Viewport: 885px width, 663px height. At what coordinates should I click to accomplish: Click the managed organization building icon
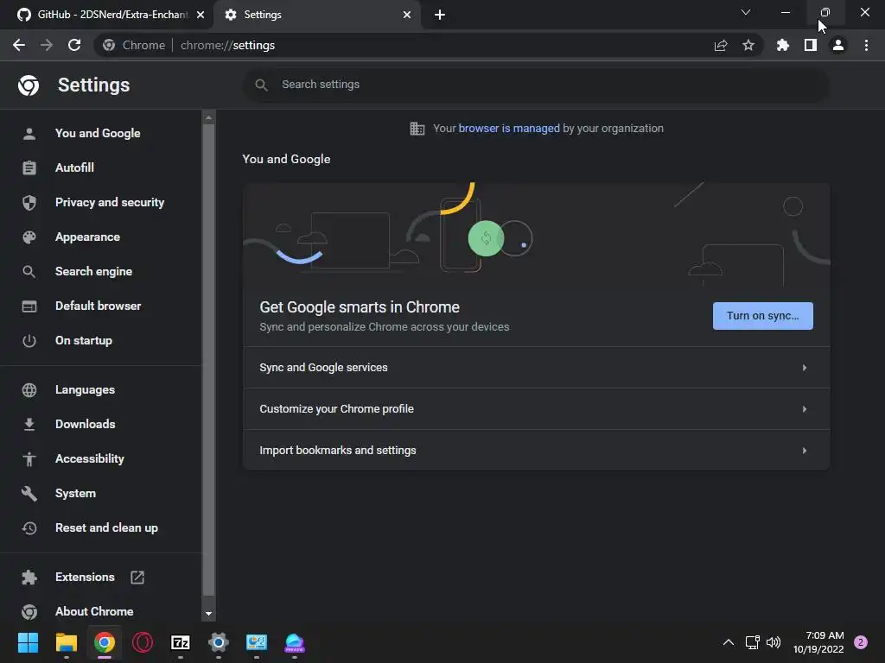pyautogui.click(x=417, y=129)
